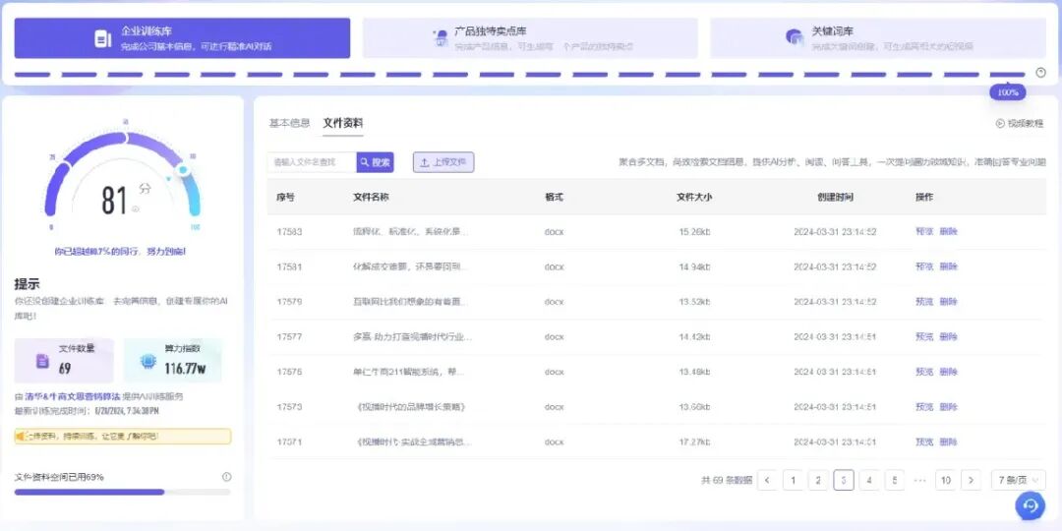This screenshot has height=531, width=1062.
Task: Click the customer service headset icon
Action: [x=1031, y=505]
